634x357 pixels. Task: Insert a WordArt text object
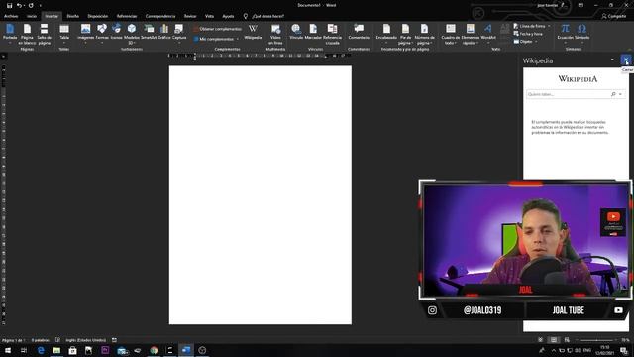click(488, 32)
